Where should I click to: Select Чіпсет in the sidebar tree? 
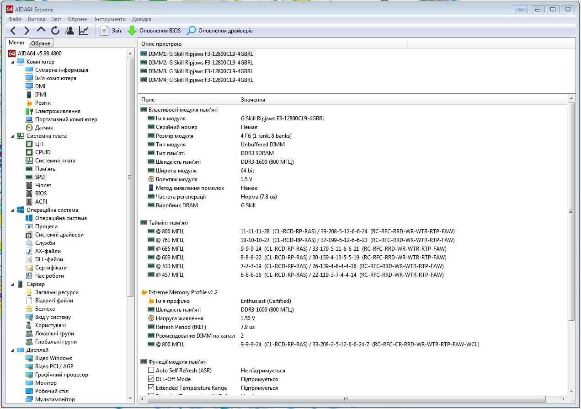[43, 185]
